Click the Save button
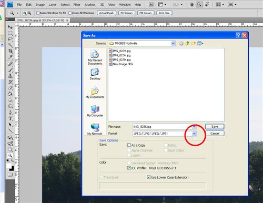 tap(215, 127)
